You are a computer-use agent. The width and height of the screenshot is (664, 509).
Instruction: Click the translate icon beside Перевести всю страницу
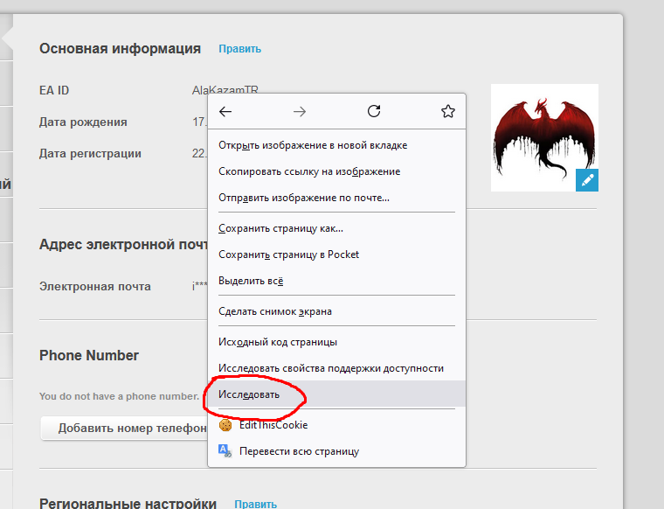point(225,451)
